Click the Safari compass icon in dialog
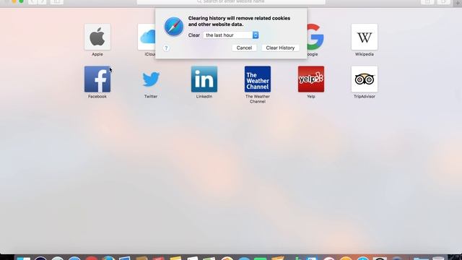Screen dimensions: 462x260 [x=174, y=27]
